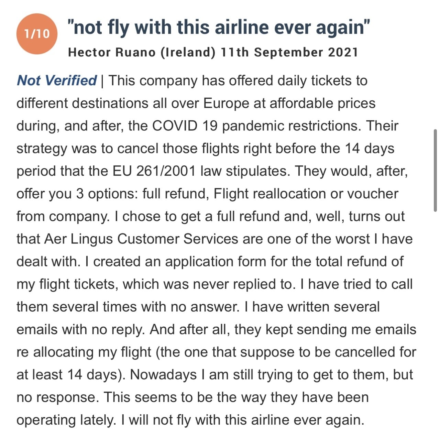Open the "not fly with this airline ever again" review title
This screenshot has width=440, height=437.
pyautogui.click(x=219, y=27)
